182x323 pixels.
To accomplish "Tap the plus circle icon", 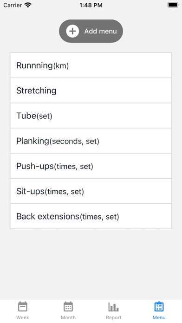I will click(72, 31).
